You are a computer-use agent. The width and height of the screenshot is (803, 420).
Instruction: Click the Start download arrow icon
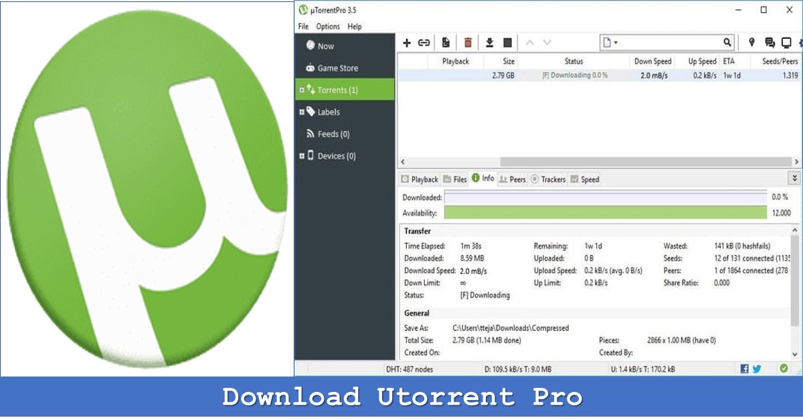[489, 43]
